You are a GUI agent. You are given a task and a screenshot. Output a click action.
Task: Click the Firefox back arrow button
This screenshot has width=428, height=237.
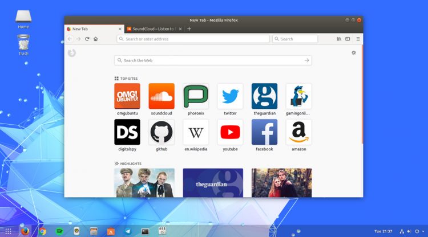pyautogui.click(x=70, y=39)
